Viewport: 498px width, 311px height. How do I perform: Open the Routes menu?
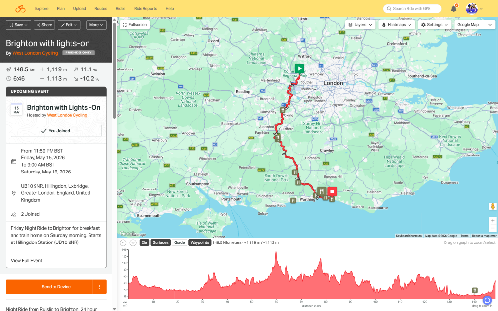coord(101,9)
